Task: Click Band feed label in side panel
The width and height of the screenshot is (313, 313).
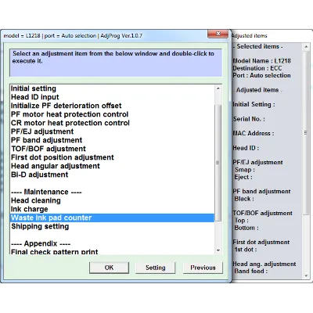Action: tap(250, 271)
